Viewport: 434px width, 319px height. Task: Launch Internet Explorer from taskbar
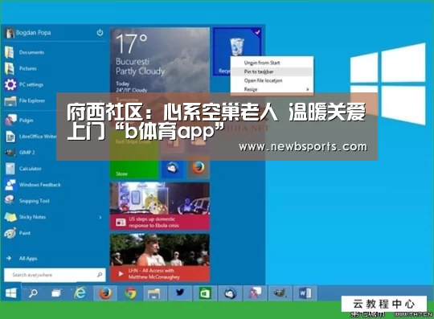click(80, 293)
